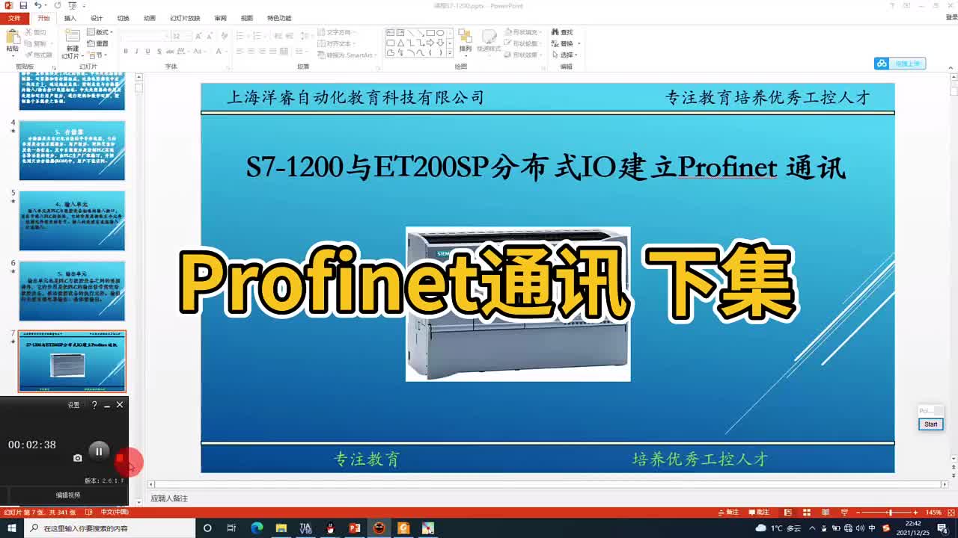This screenshot has height=538, width=958.
Task: Toggle italic formatting with the I icon
Action: click(136, 52)
